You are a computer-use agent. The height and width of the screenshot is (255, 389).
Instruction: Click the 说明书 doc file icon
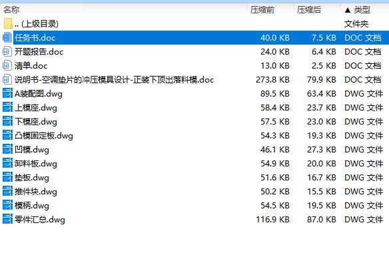coord(7,80)
